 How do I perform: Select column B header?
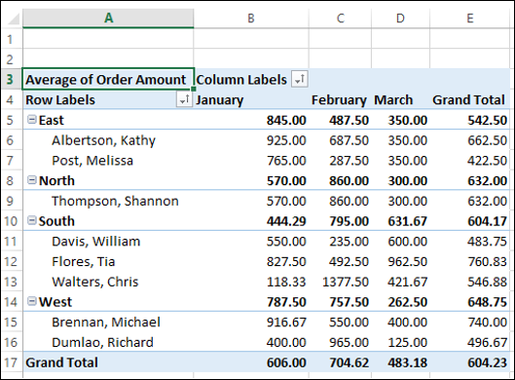pyautogui.click(x=251, y=19)
